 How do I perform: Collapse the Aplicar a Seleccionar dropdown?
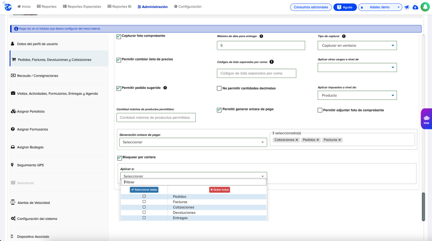[193, 176]
